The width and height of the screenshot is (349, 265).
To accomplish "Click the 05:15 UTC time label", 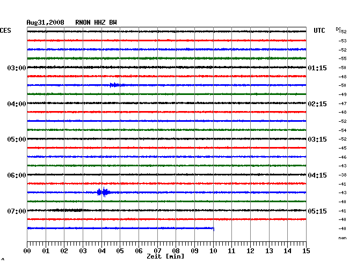I will point(317,211).
